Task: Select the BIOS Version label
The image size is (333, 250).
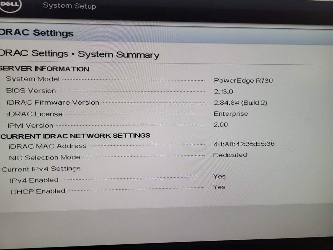Action: click(31, 91)
